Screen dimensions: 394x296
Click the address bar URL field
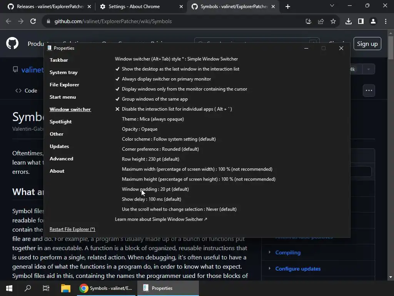[174, 22]
